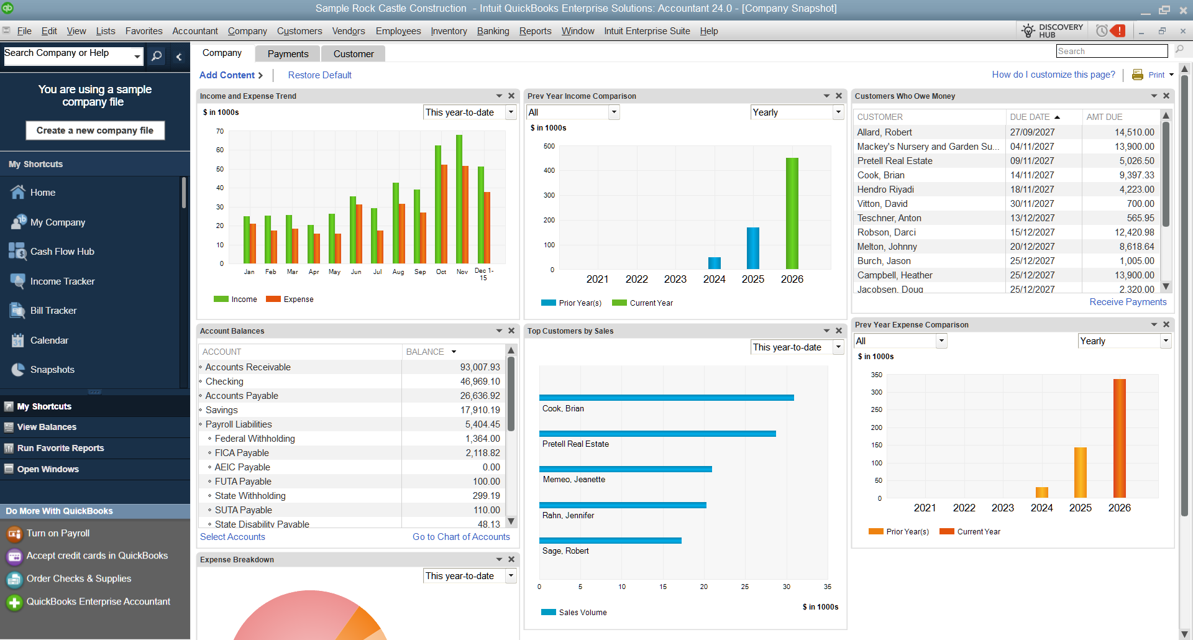1193x640 pixels.
Task: Sort by BALANCE column header
Action: [452, 352]
